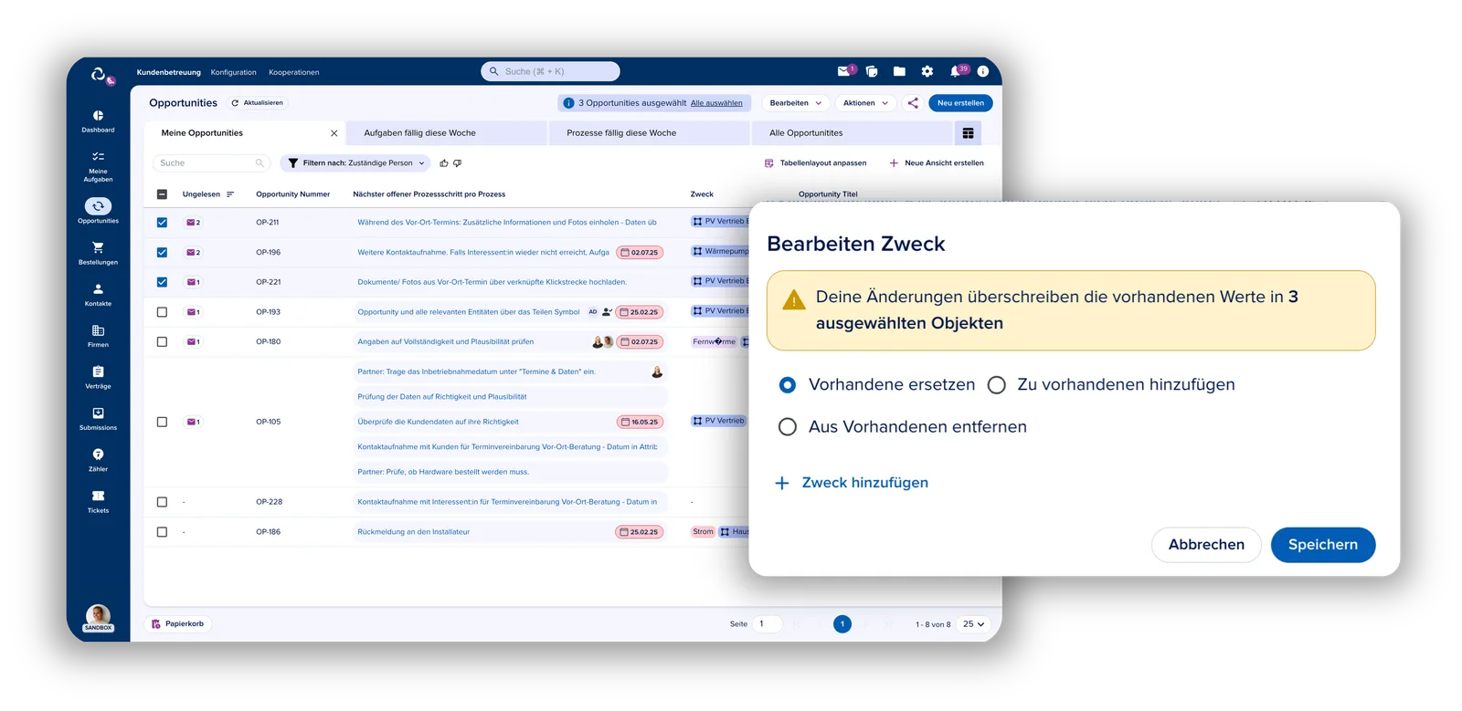This screenshot has width=1462, height=711.
Task: Close the Meine Opportunities tab
Action: pyautogui.click(x=334, y=133)
